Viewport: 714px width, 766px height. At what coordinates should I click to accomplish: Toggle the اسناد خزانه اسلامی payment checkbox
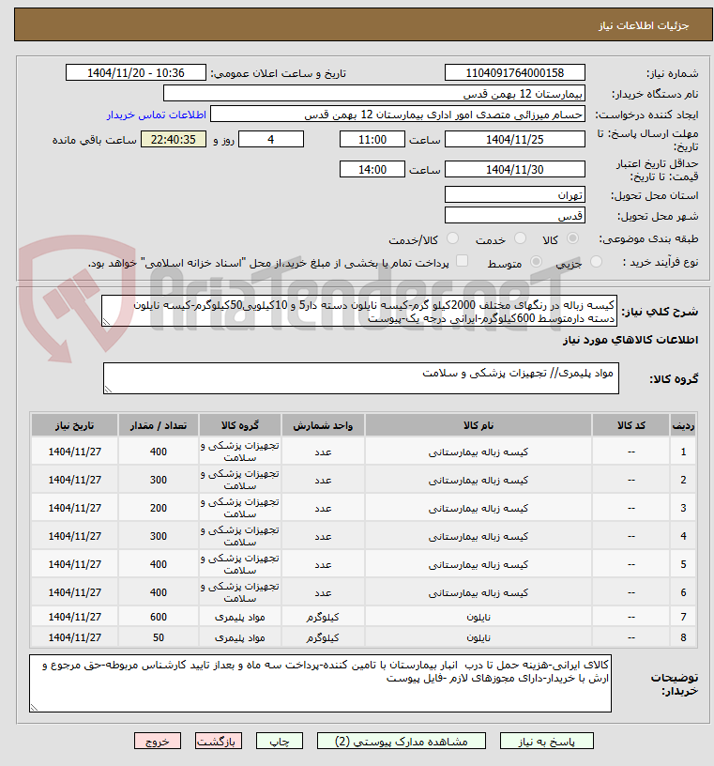click(462, 261)
